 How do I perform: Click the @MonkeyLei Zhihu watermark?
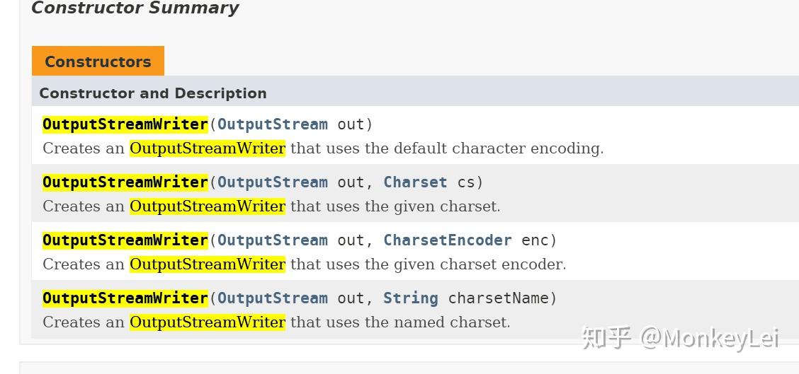(680, 338)
